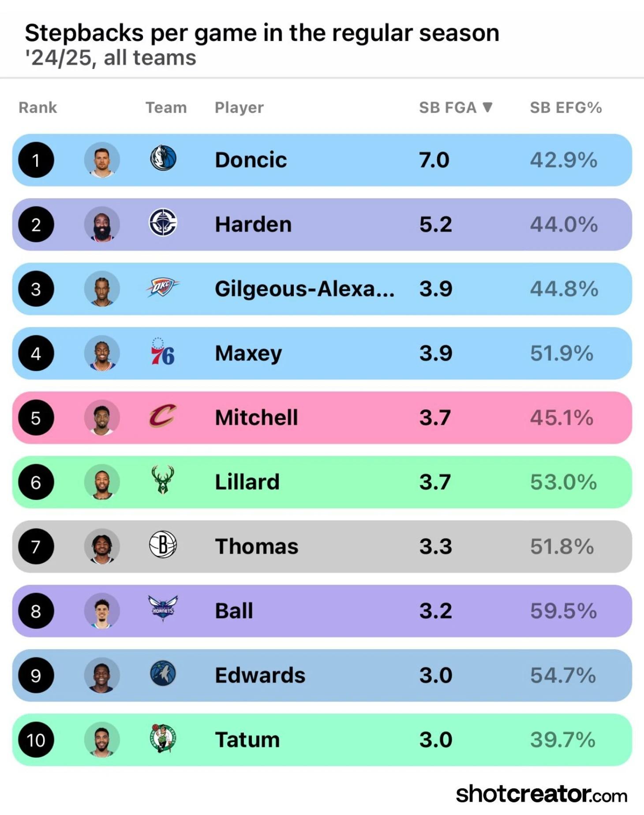Click the Clippers logo in Harden's row
This screenshot has width=644, height=815.
click(x=163, y=222)
